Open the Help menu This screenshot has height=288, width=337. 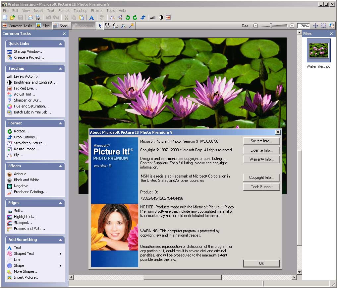click(122, 11)
